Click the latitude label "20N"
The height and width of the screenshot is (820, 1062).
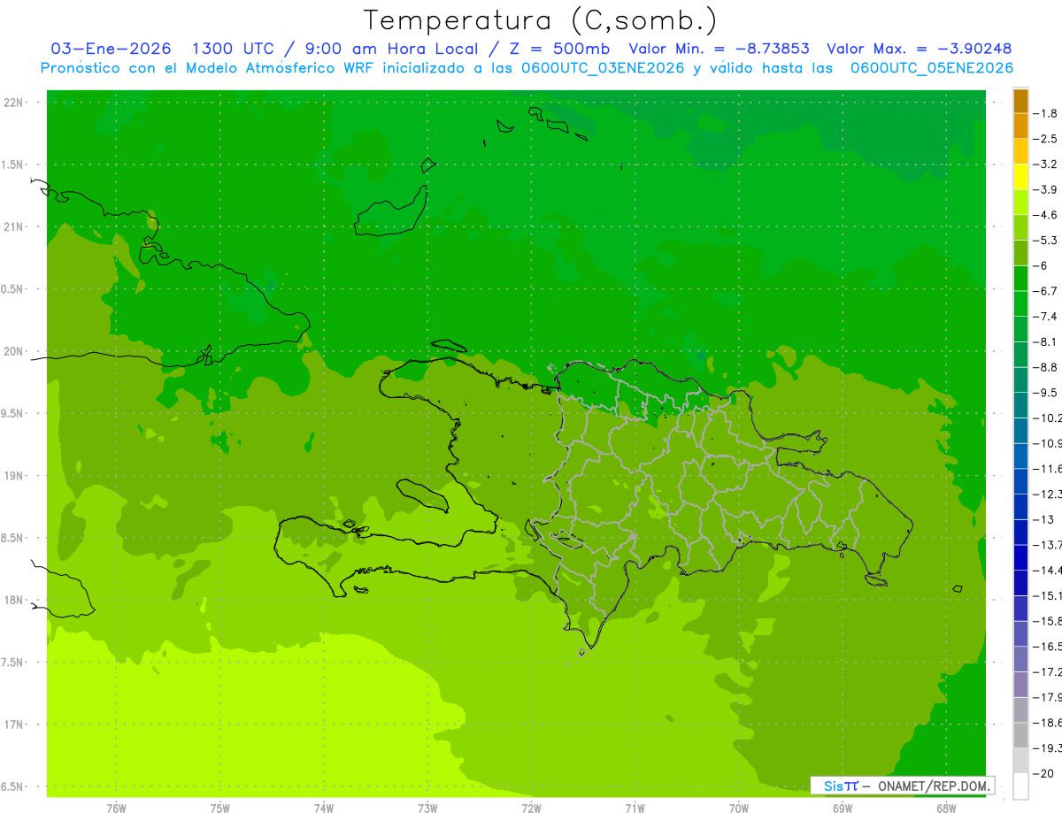pyautogui.click(x=12, y=351)
